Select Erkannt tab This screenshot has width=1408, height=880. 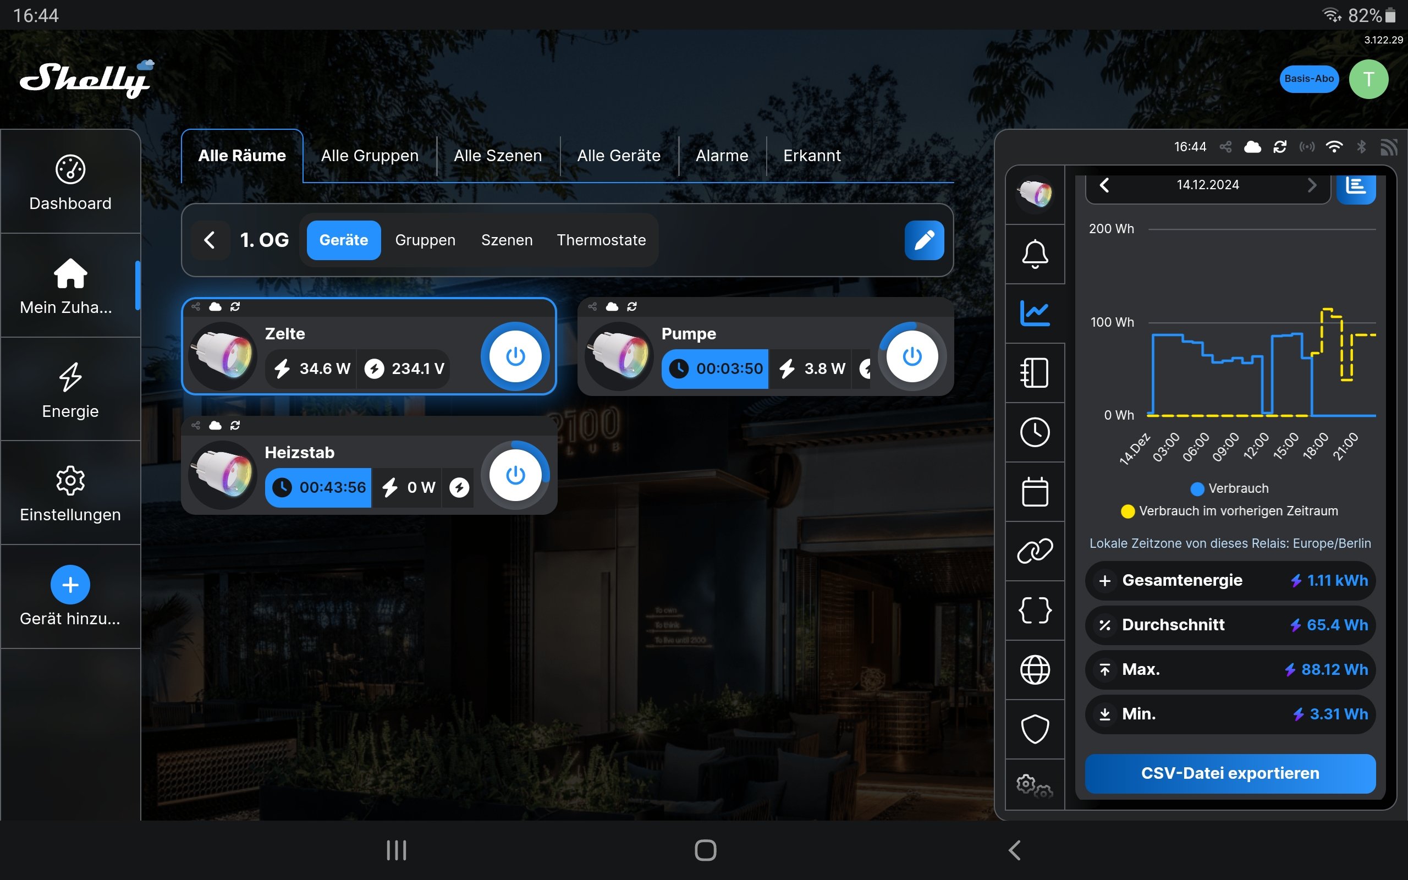click(812, 156)
